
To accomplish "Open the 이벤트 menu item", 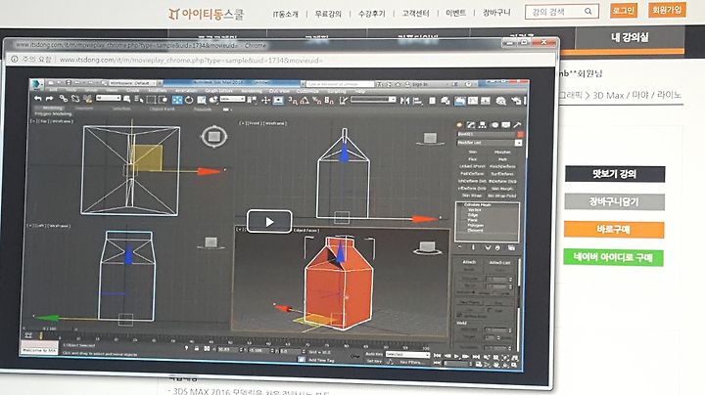I will [x=455, y=13].
